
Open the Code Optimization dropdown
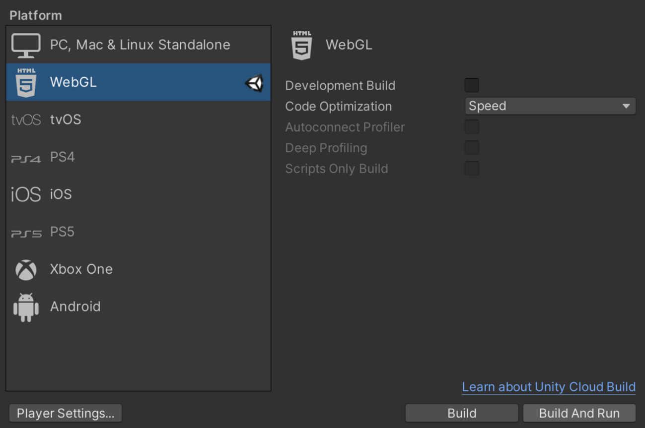[x=550, y=106]
